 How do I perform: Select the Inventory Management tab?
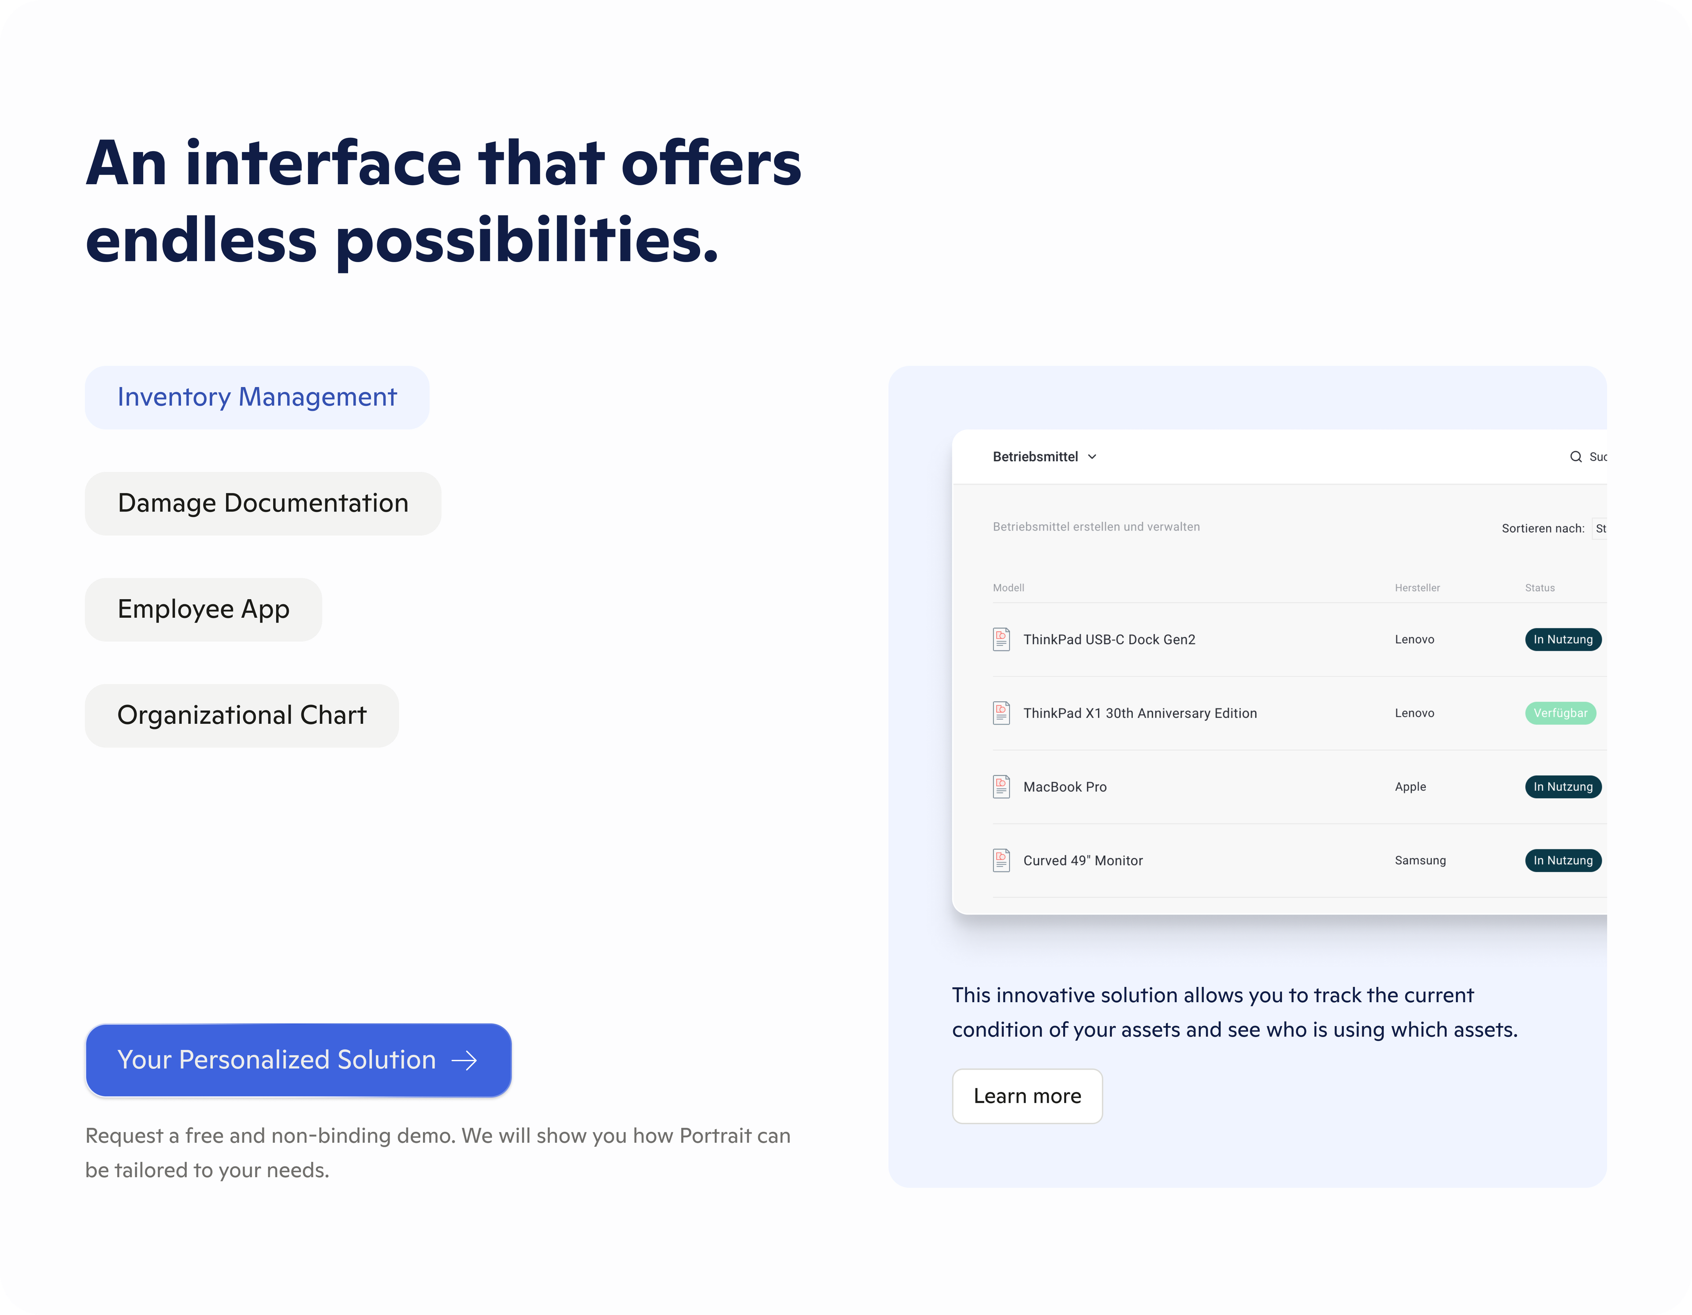(x=256, y=396)
